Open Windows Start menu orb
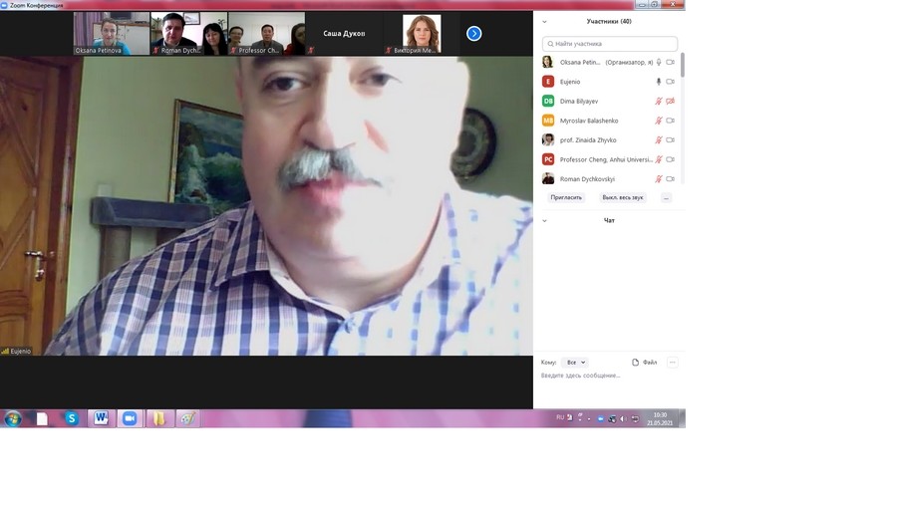Screen dimensions: 897x508 pyautogui.click(x=13, y=419)
